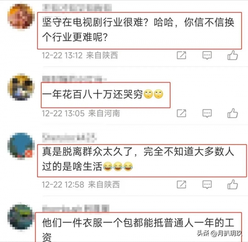Like the comment posted at 13:12
Image resolution: width=248 pixels, height=242 pixels.
[232, 55]
